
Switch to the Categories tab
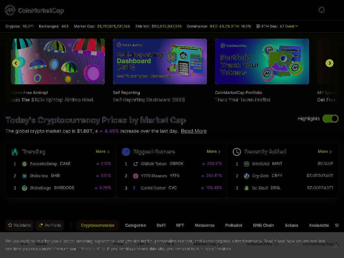pos(135,225)
